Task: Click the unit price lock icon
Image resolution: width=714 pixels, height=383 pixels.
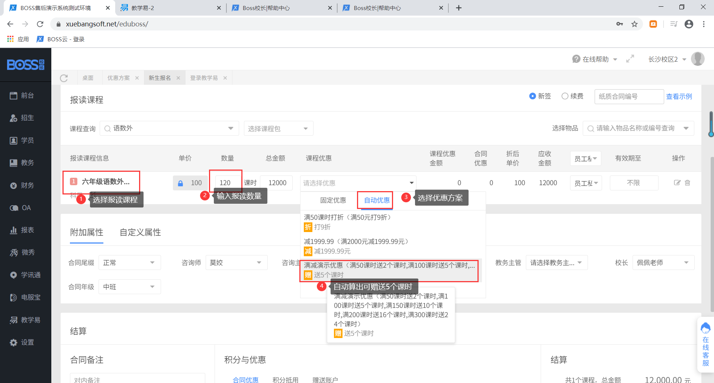Action: pyautogui.click(x=180, y=183)
